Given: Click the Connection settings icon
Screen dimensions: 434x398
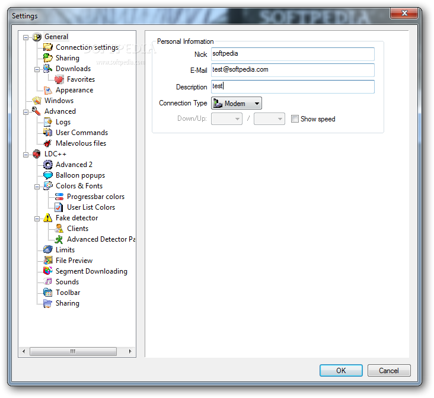Looking at the screenshot, I should 48,47.
